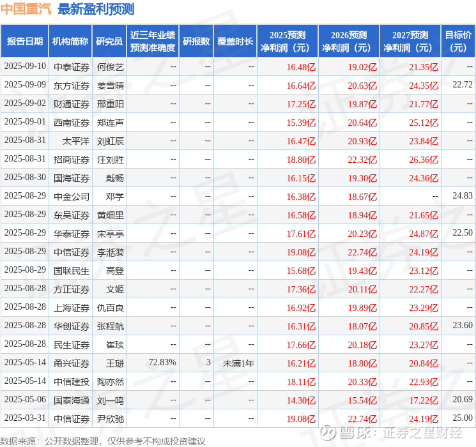Image resolution: width=476 pixels, height=447 pixels.
Task: Select researcher 姜雪晴
Action: tap(111, 86)
